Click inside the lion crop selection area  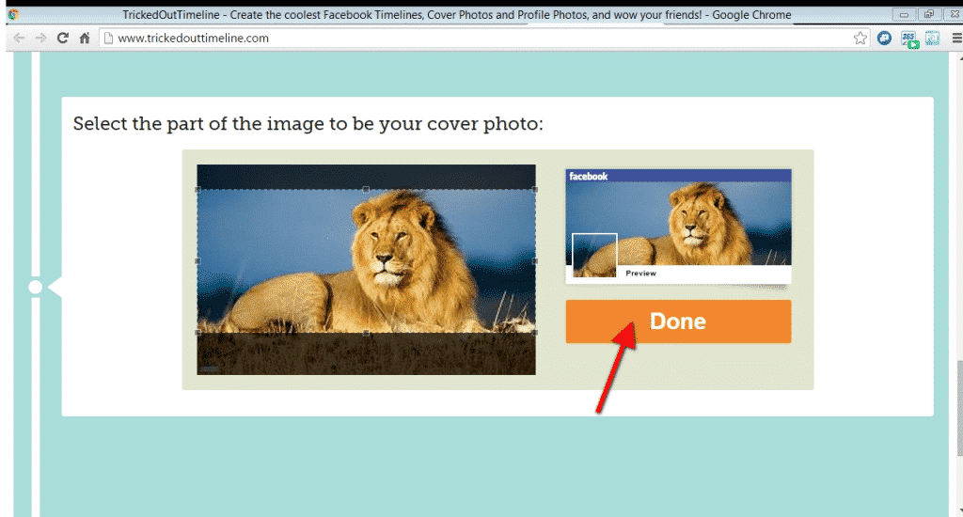pos(366,261)
